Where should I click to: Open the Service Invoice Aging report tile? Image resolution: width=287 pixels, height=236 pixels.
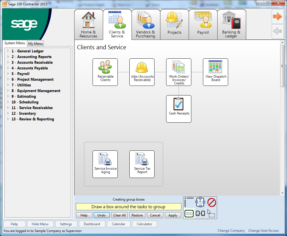coord(105,164)
